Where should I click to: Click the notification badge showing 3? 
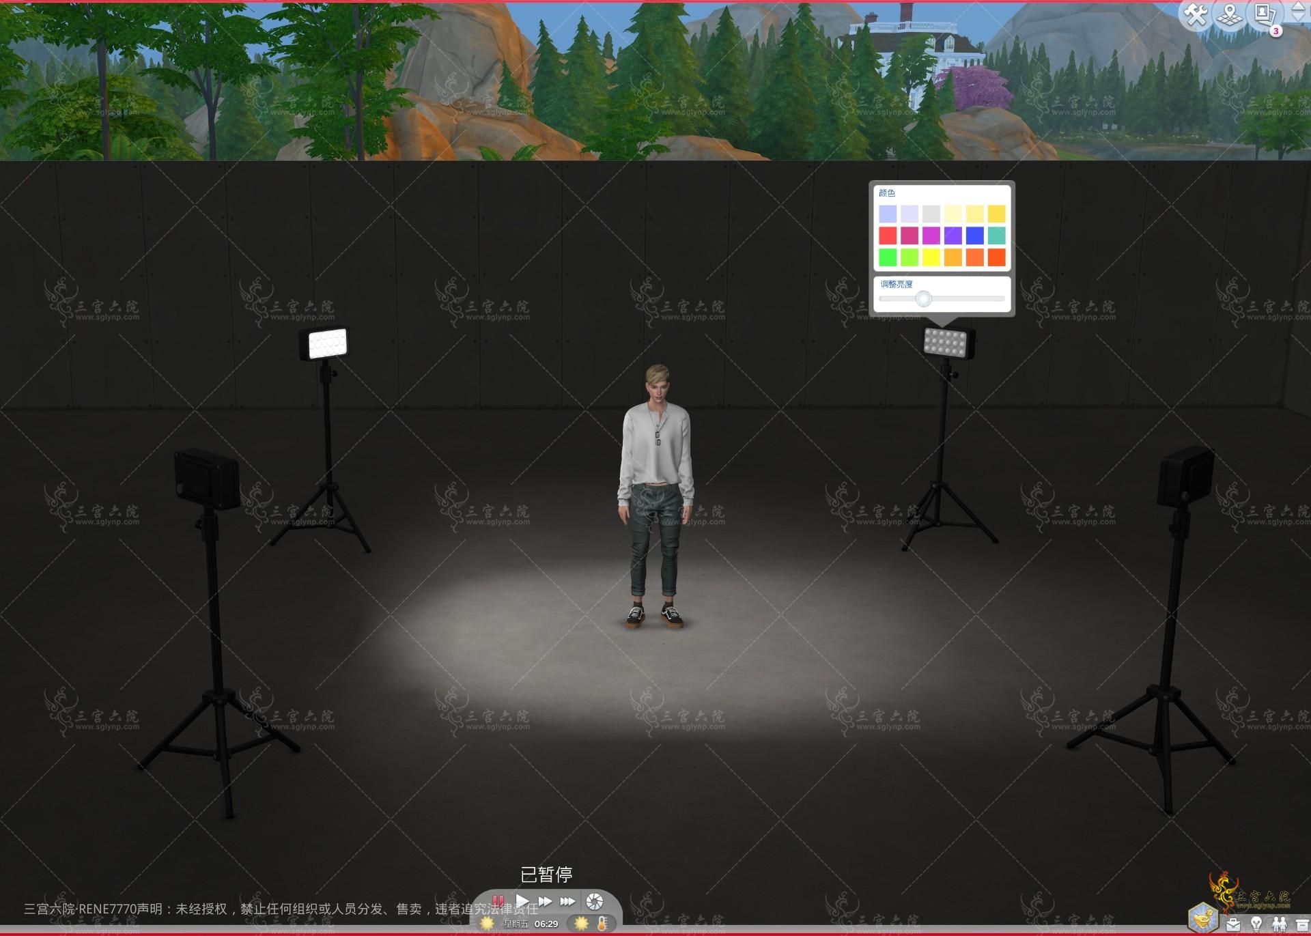coord(1275,31)
